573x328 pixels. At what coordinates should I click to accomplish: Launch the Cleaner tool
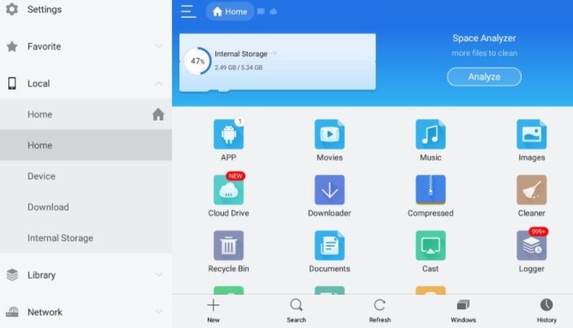[531, 190]
